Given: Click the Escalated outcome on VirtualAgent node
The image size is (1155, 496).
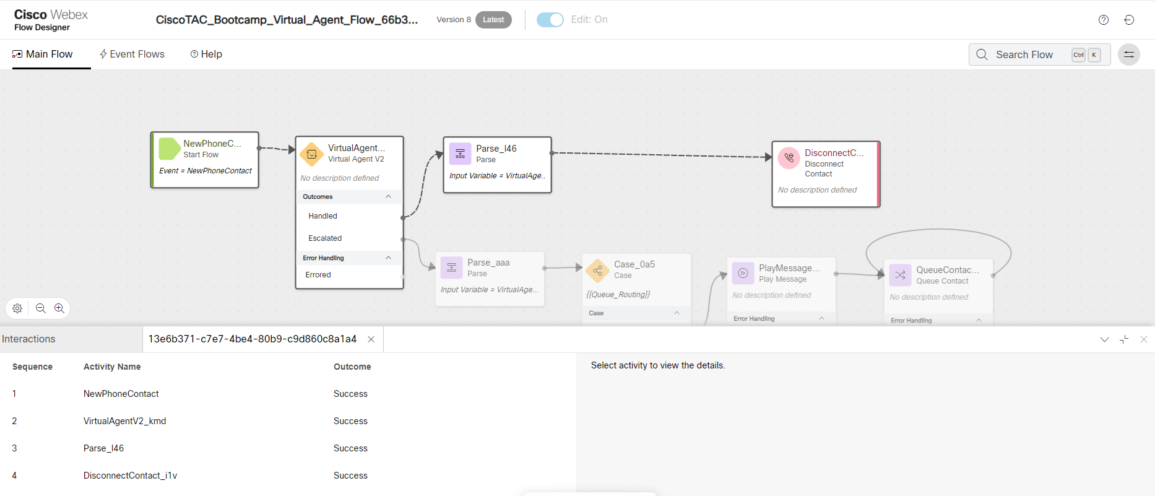Looking at the screenshot, I should tap(325, 238).
